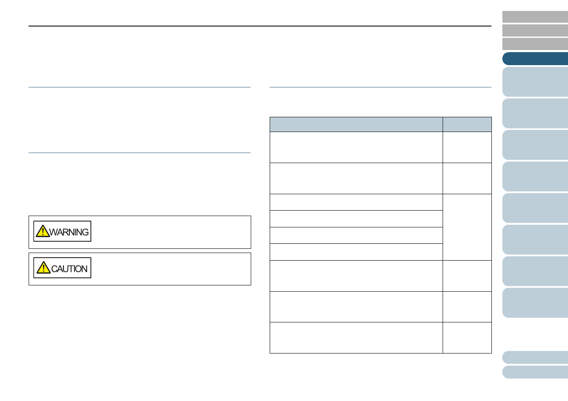568x401 pixels.
Task: Select the second large light blue side tab
Action: (535, 113)
